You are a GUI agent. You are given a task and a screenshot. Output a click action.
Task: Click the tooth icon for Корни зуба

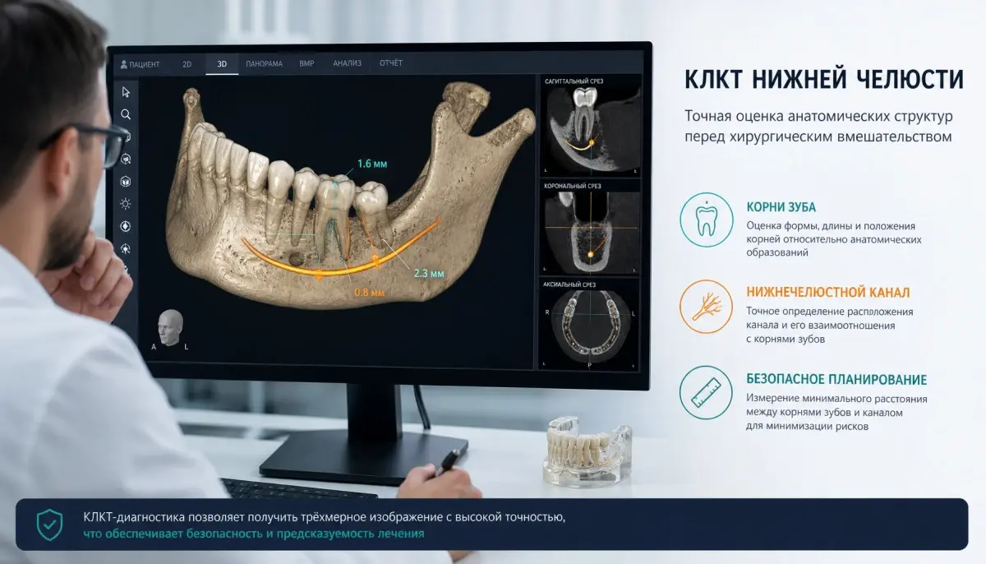706,220
